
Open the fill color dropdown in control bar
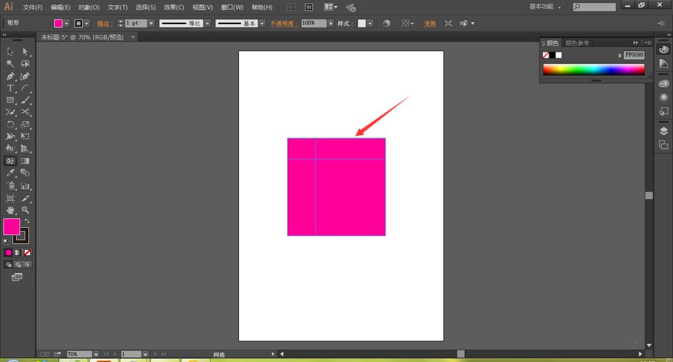[x=67, y=24]
